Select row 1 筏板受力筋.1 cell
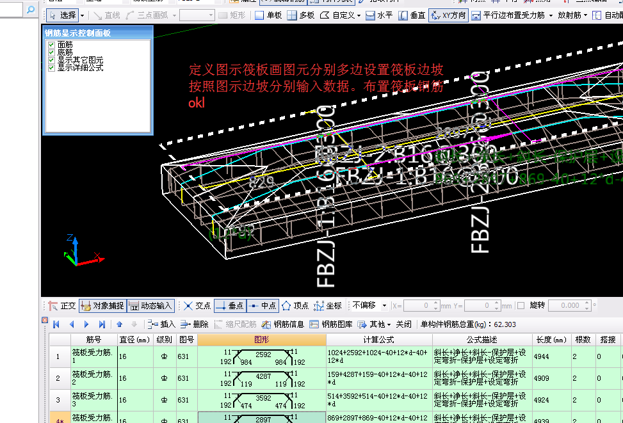 pos(93,356)
